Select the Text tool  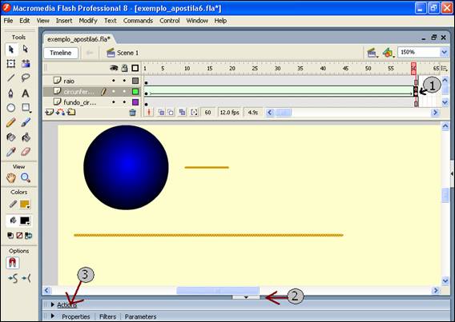point(26,93)
